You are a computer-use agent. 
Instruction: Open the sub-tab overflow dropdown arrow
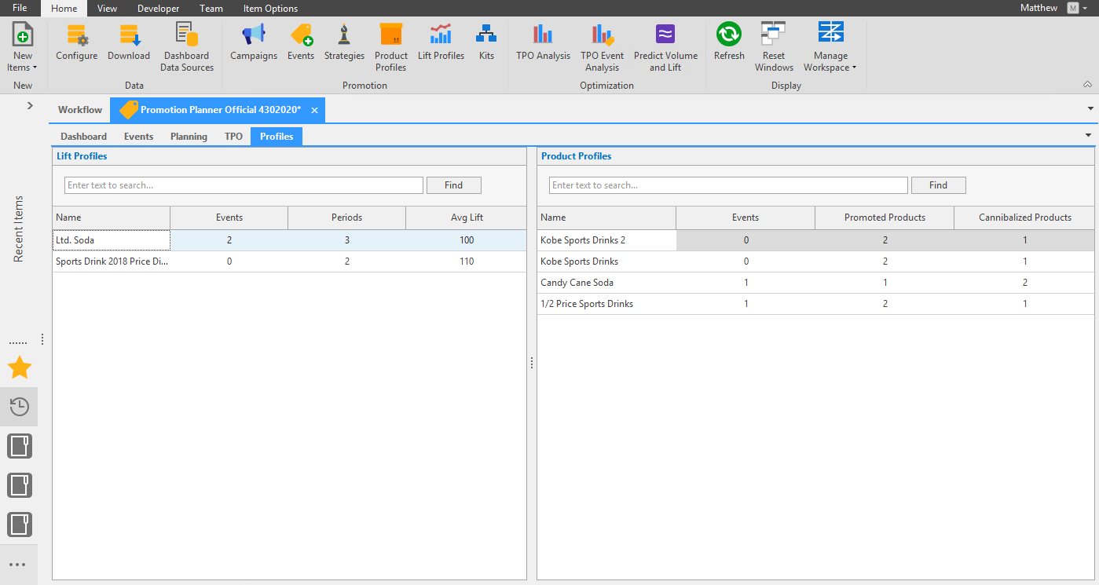(x=1088, y=135)
